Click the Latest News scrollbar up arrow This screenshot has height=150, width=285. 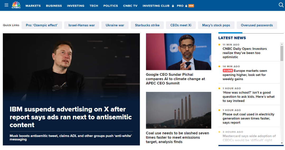(282, 44)
